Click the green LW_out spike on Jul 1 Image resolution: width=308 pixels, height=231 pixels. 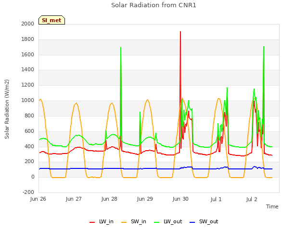[227, 88]
